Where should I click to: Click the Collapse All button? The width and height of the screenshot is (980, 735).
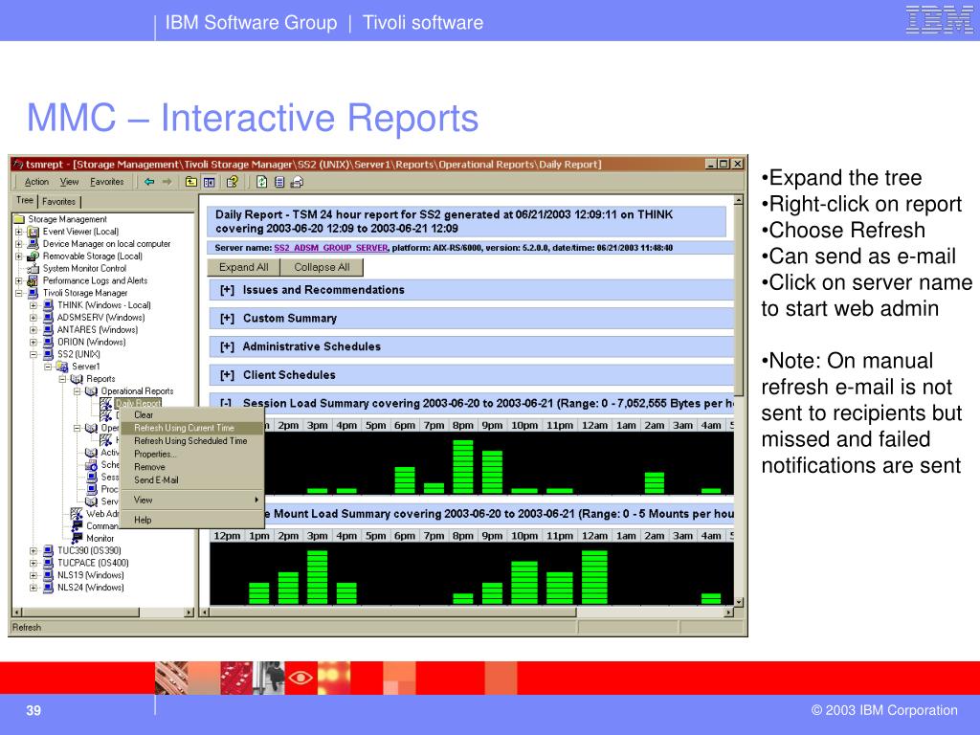322,268
